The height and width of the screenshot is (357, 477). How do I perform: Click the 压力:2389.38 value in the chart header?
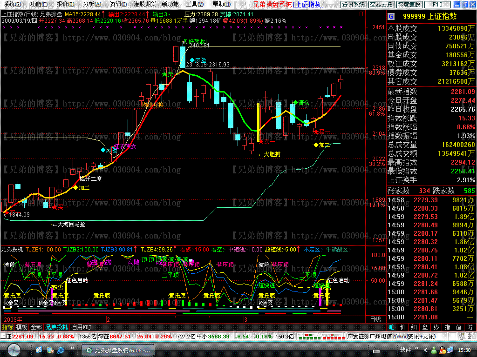click(201, 14)
